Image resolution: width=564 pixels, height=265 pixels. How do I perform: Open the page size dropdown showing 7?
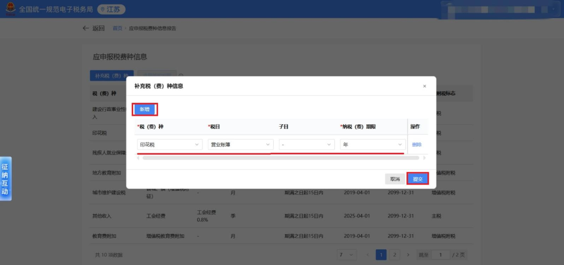click(x=346, y=255)
